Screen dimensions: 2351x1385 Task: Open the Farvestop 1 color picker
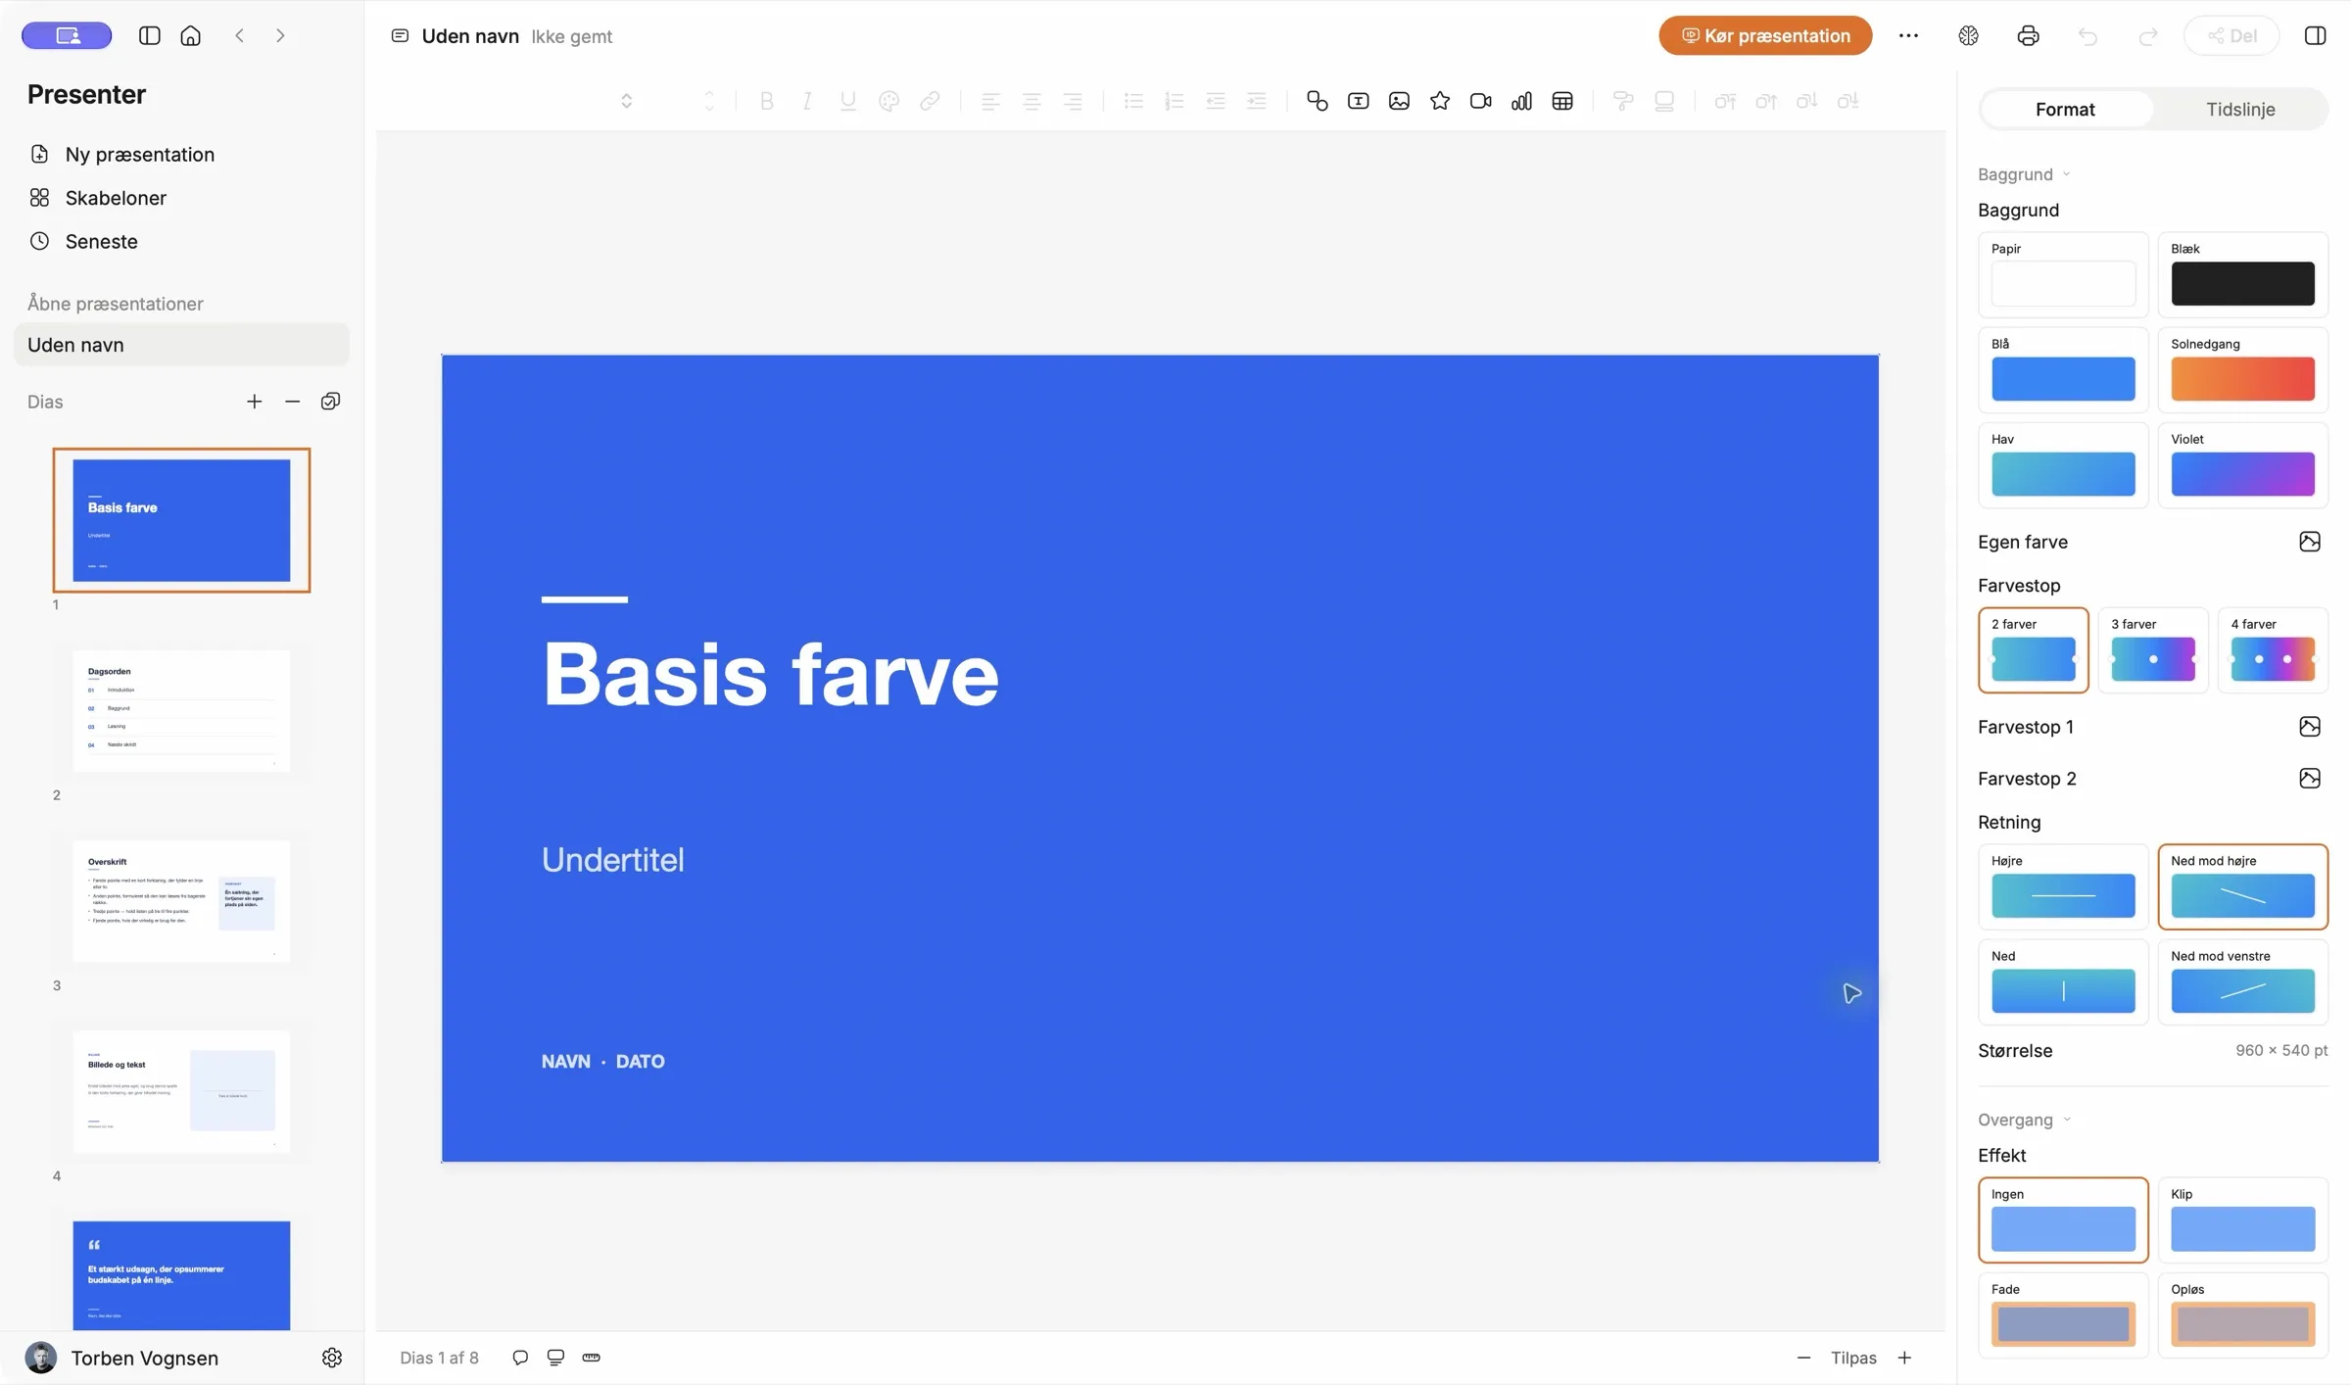coord(2310,727)
